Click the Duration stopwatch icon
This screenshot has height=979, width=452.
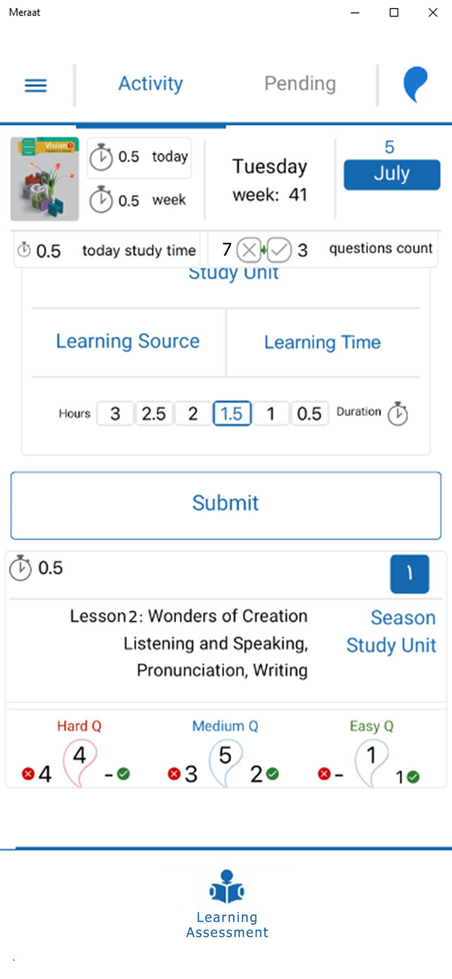click(x=397, y=413)
